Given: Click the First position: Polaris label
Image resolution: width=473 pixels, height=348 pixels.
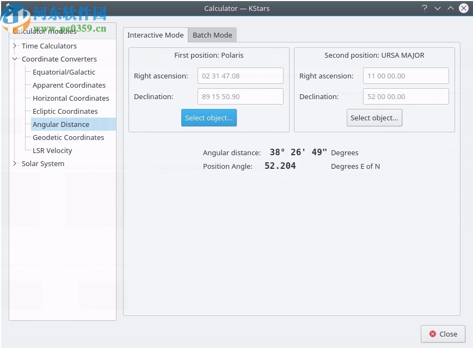Looking at the screenshot, I should tap(209, 55).
